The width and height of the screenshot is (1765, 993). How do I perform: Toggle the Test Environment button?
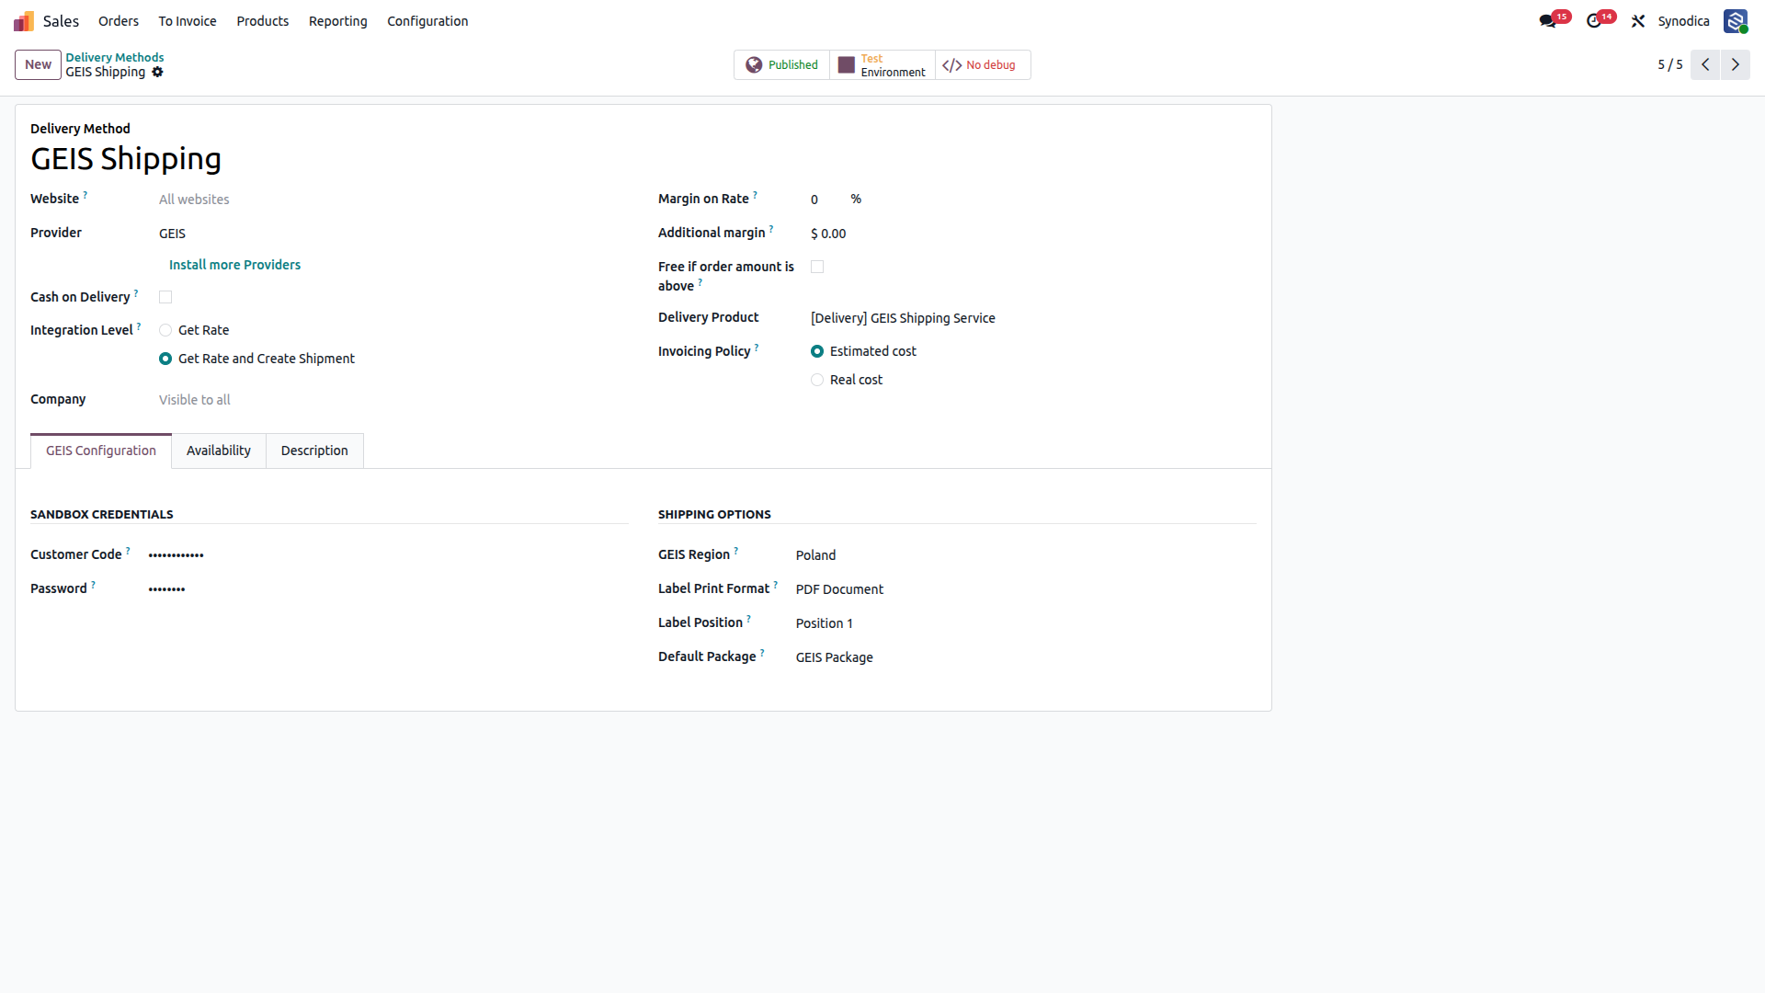pos(882,65)
